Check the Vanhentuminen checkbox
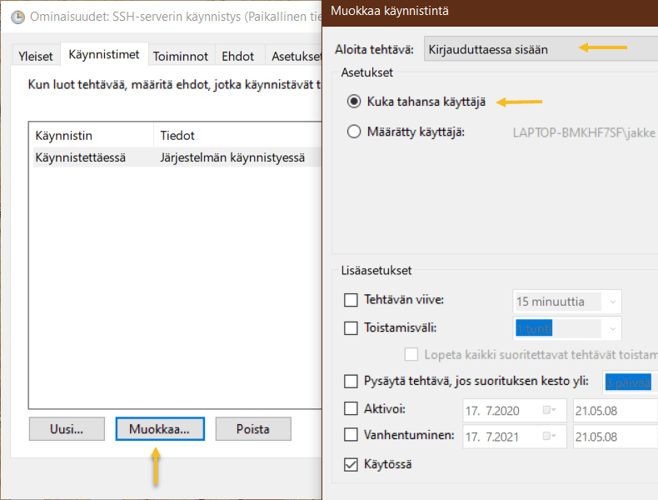Viewport: 658px width, 500px height. 351,435
